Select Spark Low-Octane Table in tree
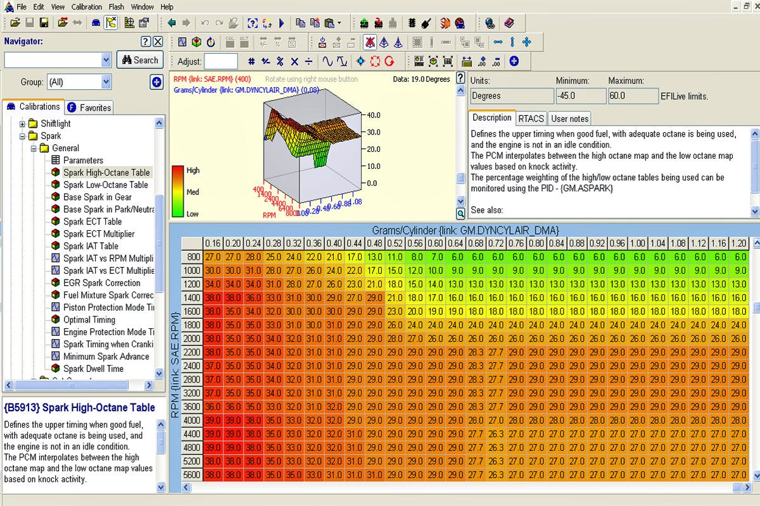760x506 pixels. click(x=105, y=185)
